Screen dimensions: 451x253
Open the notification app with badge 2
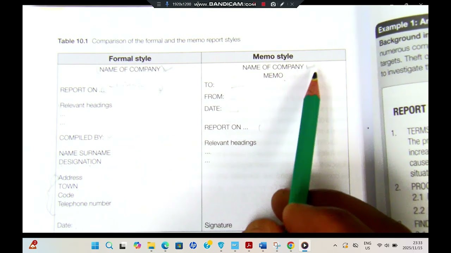(33, 245)
